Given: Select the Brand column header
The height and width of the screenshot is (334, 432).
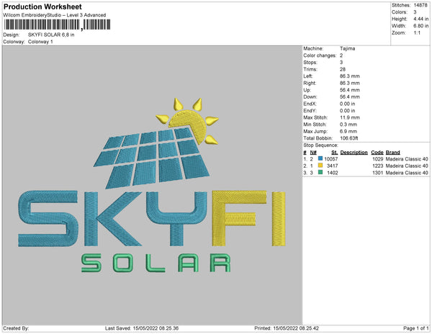Looking at the screenshot, I should click(392, 153).
